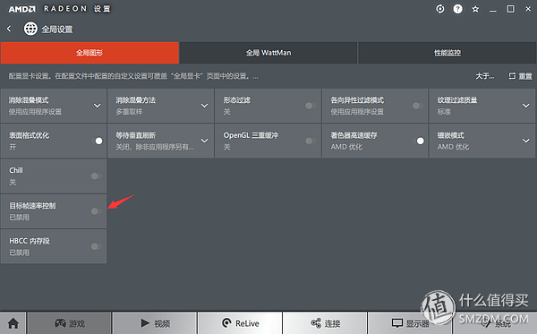Screen dimensions: 537x334
Task: Toggle 着色器高速缓存 switch
Action: [x=419, y=141]
